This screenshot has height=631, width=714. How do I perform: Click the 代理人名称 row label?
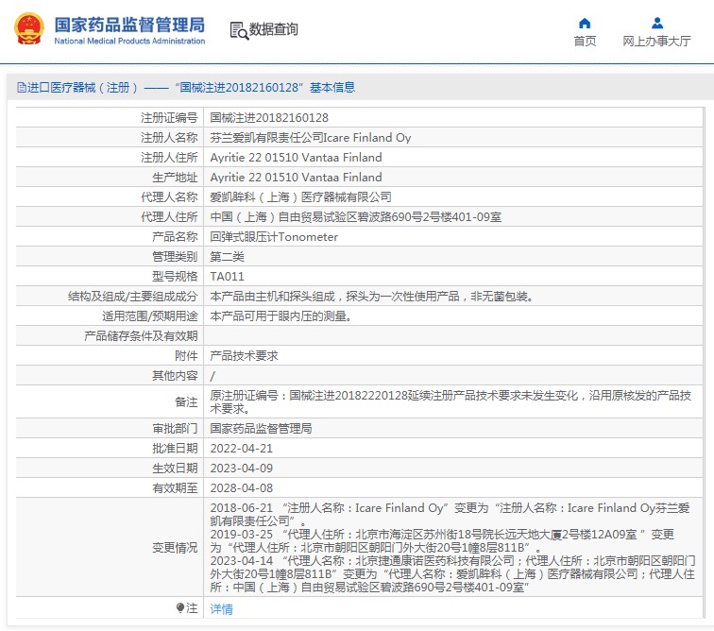coord(169,197)
